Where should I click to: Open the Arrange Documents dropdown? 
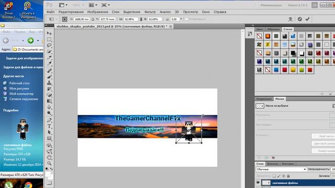pyautogui.click(x=93, y=5)
